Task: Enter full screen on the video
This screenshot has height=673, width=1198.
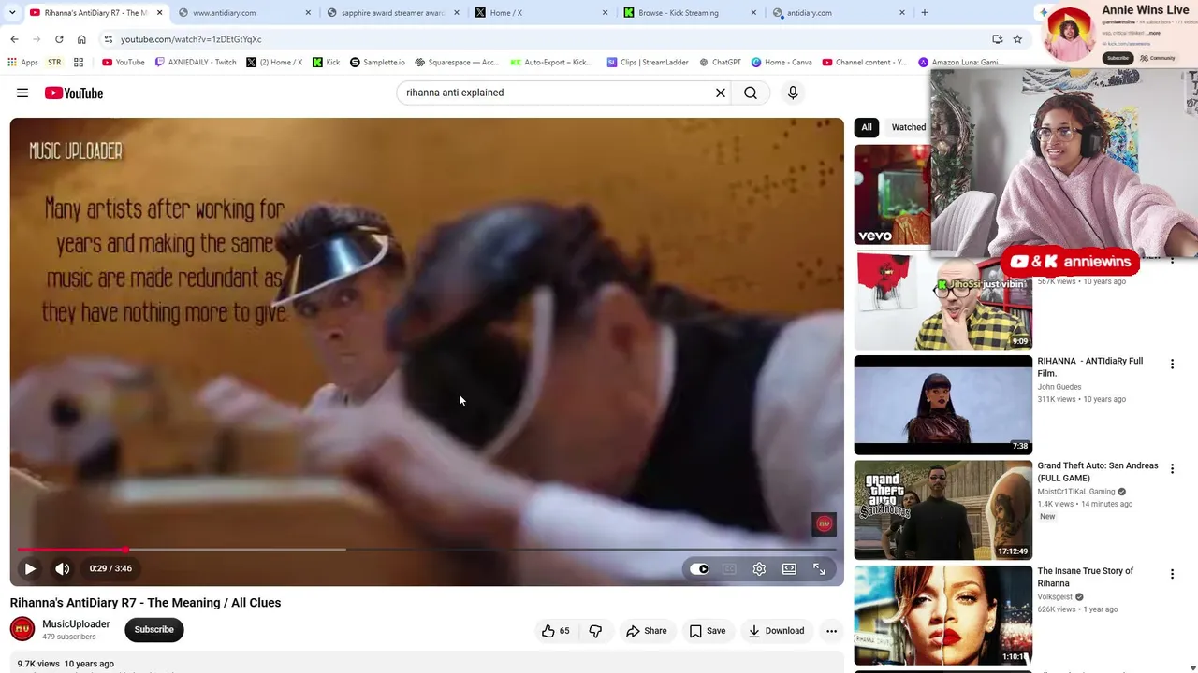Action: point(819,568)
